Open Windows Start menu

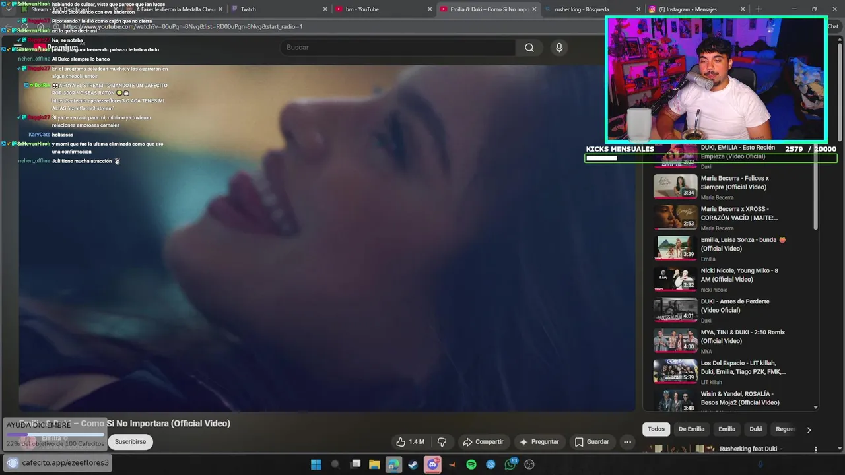[x=316, y=464]
